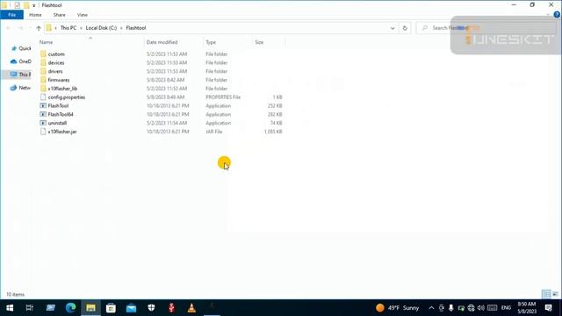Select the uninstall application icon
Image resolution: width=562 pixels, height=316 pixels.
click(x=43, y=123)
